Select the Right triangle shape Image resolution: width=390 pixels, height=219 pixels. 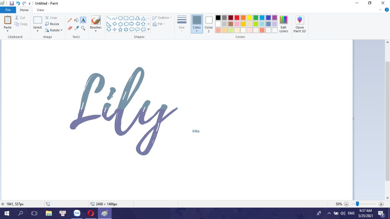(109, 24)
